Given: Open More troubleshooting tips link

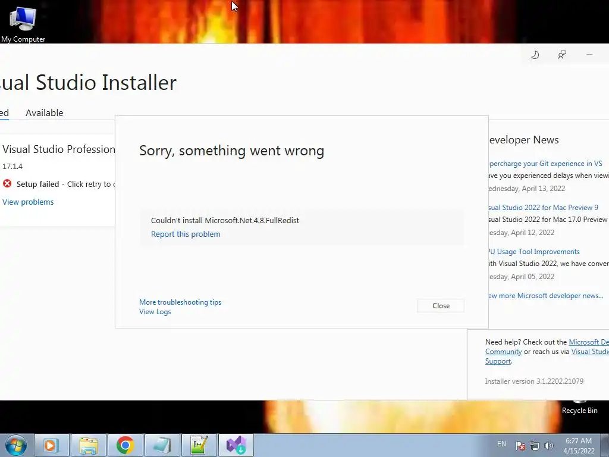Looking at the screenshot, I should pyautogui.click(x=180, y=302).
